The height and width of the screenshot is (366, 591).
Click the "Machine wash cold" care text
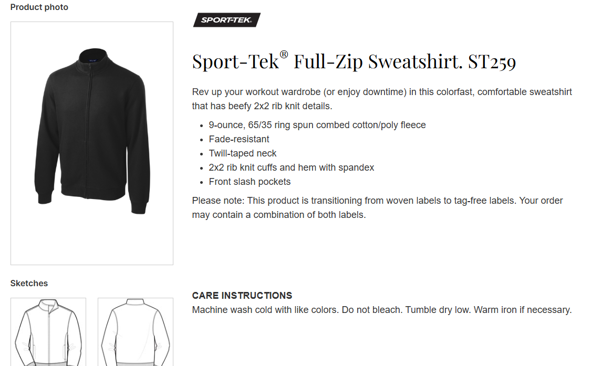coord(381,310)
